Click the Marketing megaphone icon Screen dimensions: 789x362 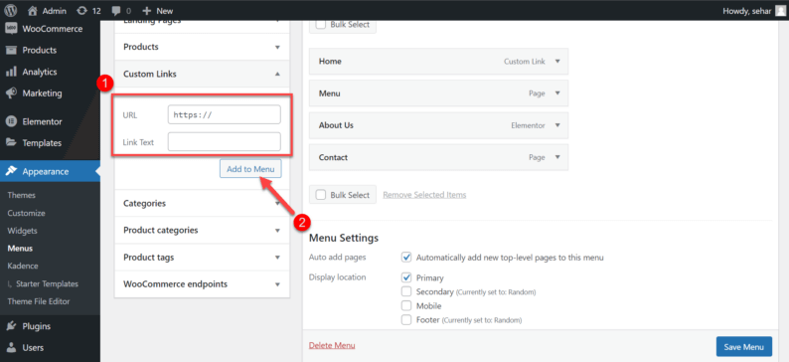coord(11,93)
